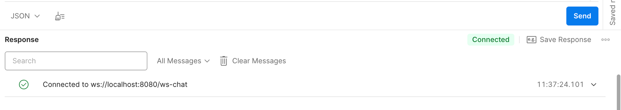Click the green connected checkmark icon
621x110 pixels.
pyautogui.click(x=24, y=85)
